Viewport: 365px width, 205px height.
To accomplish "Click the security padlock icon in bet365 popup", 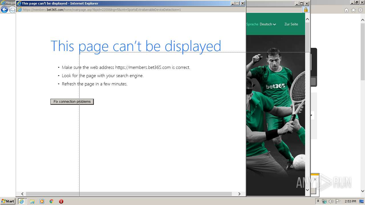I will (x=306, y=10).
